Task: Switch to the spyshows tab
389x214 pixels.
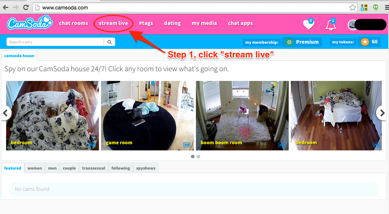Action: pyautogui.click(x=145, y=168)
